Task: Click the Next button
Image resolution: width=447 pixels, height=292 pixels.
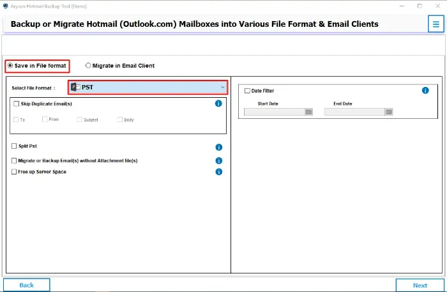Action: pyautogui.click(x=420, y=285)
